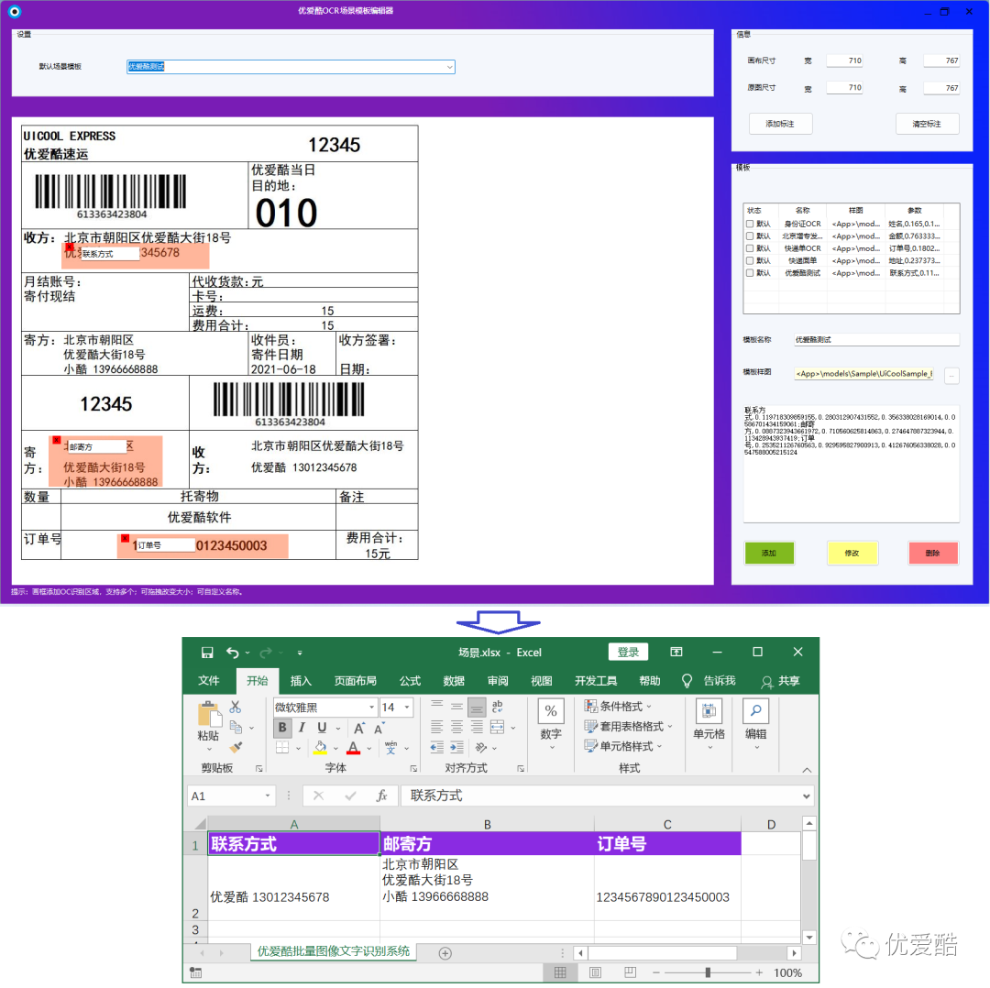Click the wén phonetic guide icon
This screenshot has width=990, height=988.
coord(390,748)
